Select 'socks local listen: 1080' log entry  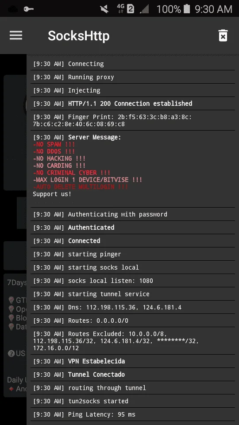click(132, 281)
